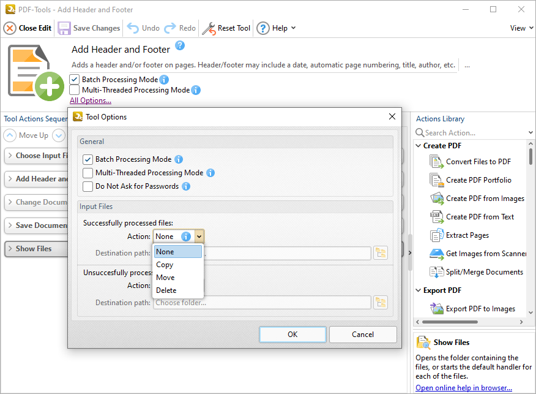Click the Extract Pages icon
536x394 pixels.
click(436, 235)
